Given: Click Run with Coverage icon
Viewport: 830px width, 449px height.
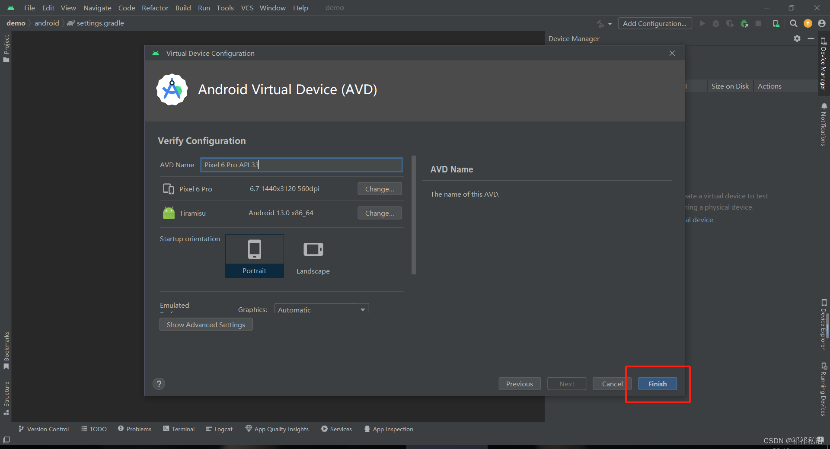Looking at the screenshot, I should [730, 23].
